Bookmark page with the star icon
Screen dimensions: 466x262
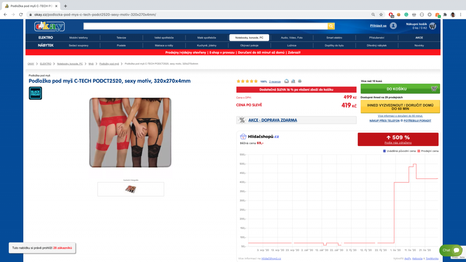click(381, 15)
